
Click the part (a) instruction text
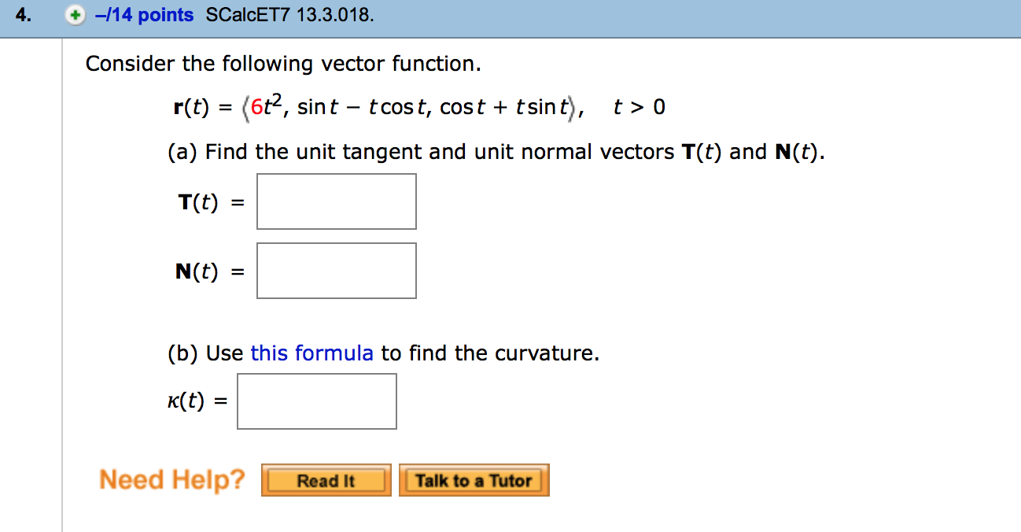pos(496,152)
